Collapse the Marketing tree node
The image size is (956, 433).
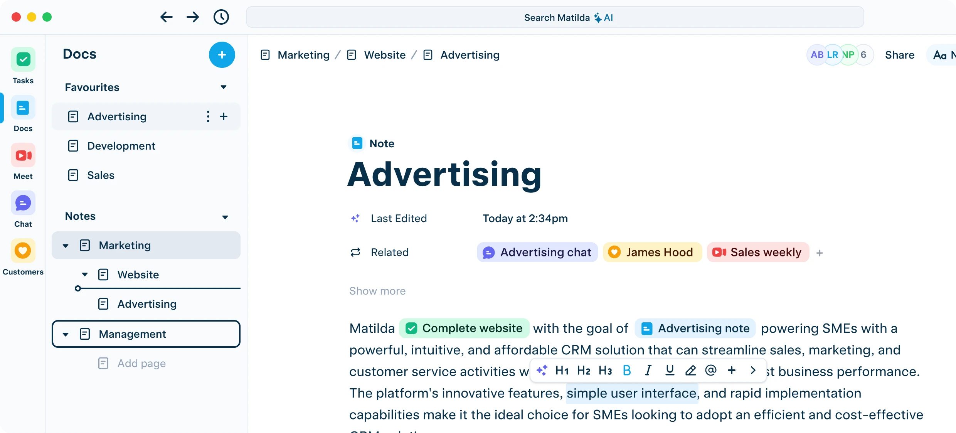click(x=66, y=246)
